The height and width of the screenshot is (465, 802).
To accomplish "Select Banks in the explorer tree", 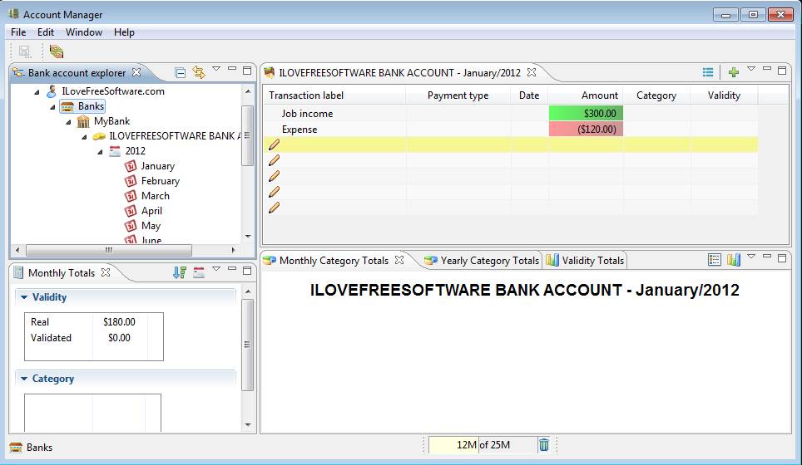I will [91, 106].
